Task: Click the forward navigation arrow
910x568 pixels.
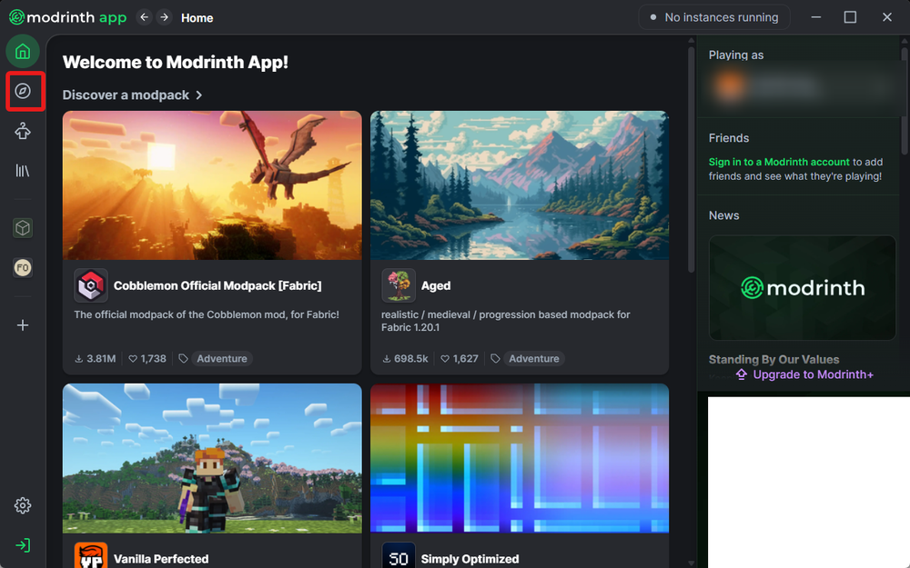Action: (164, 16)
